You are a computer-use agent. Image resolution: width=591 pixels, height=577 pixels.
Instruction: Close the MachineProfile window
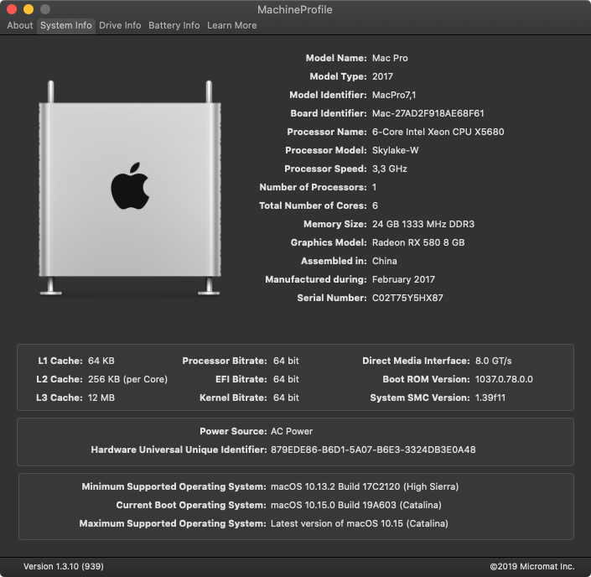[x=12, y=9]
